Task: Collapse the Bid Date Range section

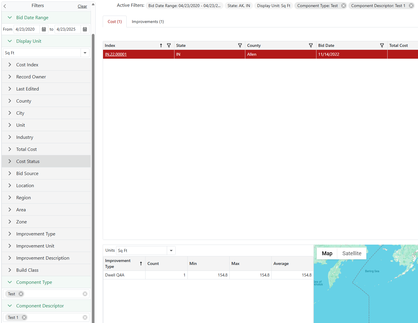Action: [x=10, y=18]
